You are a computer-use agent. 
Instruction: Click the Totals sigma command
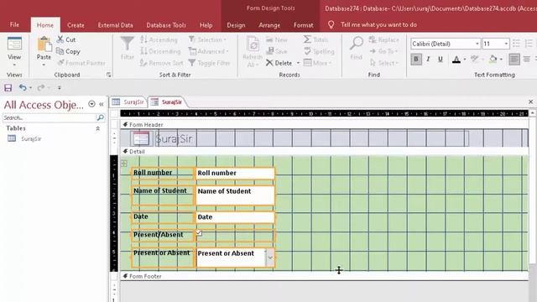tap(315, 39)
